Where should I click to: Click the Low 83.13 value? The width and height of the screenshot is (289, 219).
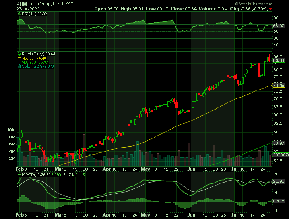[157, 9]
